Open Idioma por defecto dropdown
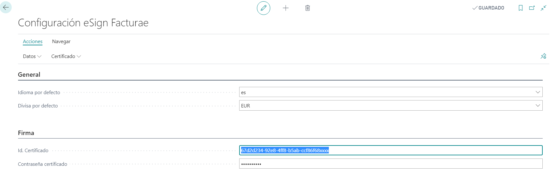This screenshot has width=556, height=181. [538, 92]
